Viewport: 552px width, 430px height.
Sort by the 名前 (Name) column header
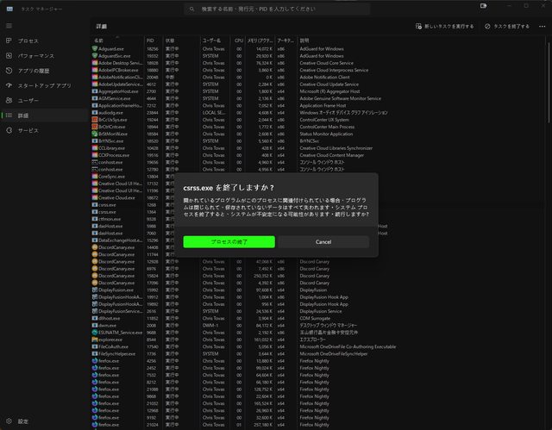[x=99, y=40]
